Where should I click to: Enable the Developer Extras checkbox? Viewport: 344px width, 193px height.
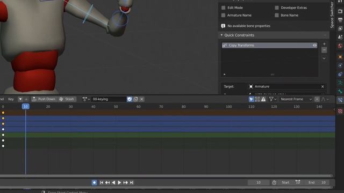tap(277, 8)
